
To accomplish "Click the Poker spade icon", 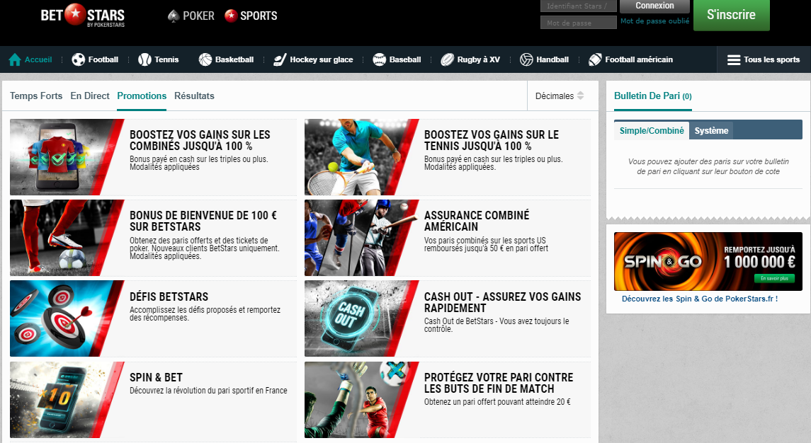I will [174, 16].
